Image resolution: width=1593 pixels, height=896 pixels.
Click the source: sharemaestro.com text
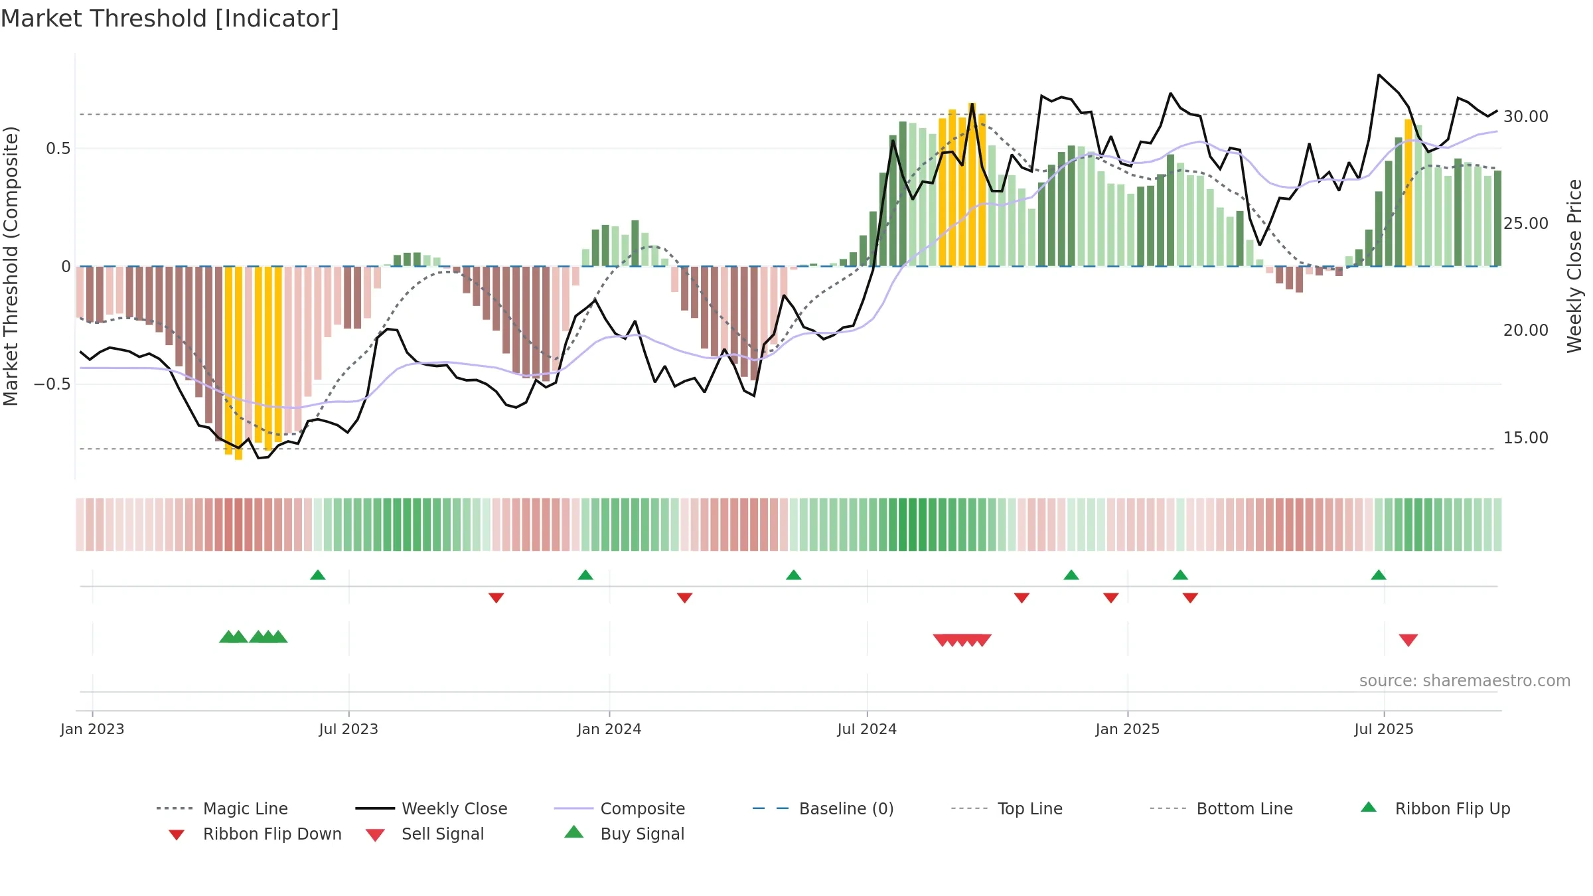pos(1465,680)
